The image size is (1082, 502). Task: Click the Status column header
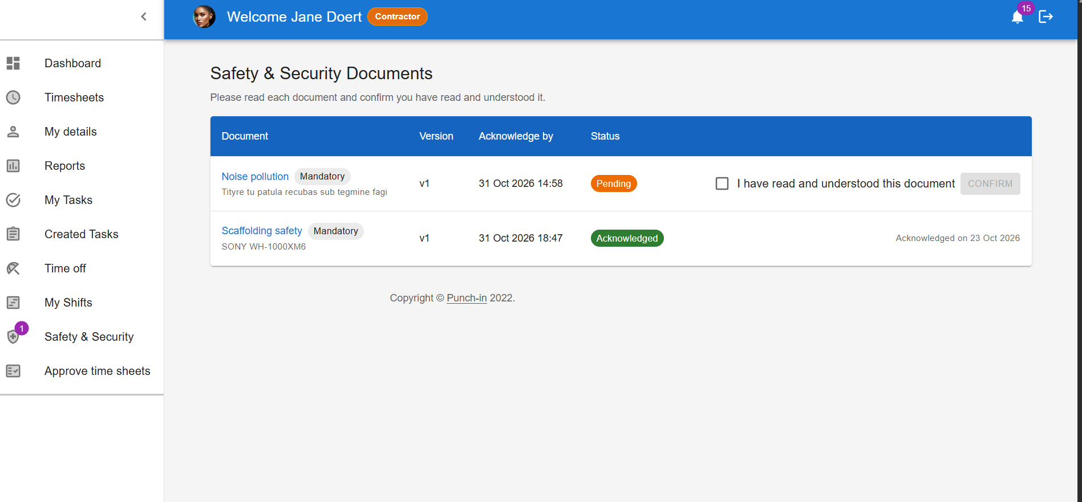(605, 136)
